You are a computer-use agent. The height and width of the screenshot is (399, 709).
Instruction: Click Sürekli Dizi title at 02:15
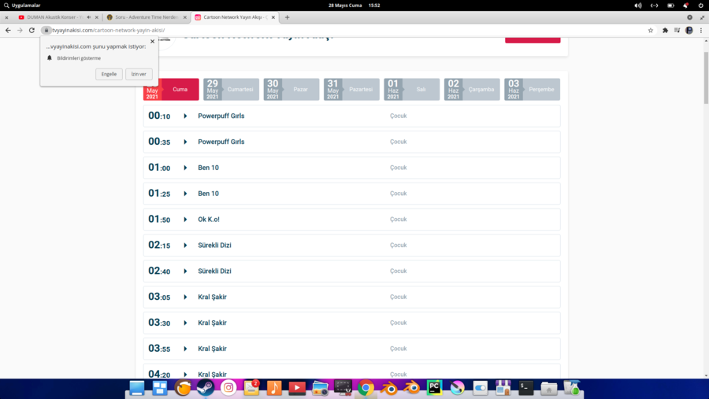[214, 246]
